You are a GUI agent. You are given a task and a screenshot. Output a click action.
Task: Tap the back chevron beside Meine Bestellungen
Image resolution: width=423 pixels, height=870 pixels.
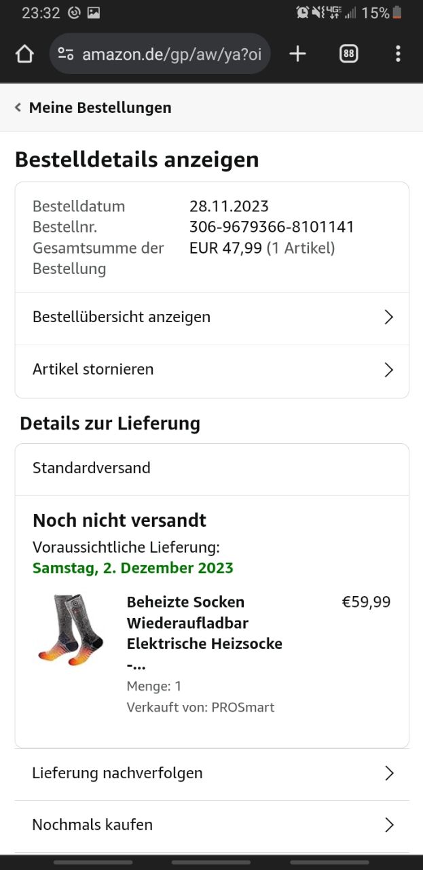click(x=18, y=107)
